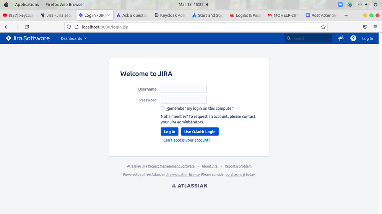Click the volume speaker icon
This screenshot has width=382, height=214.
(367, 5)
